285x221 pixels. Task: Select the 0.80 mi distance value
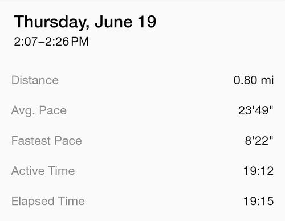point(254,80)
